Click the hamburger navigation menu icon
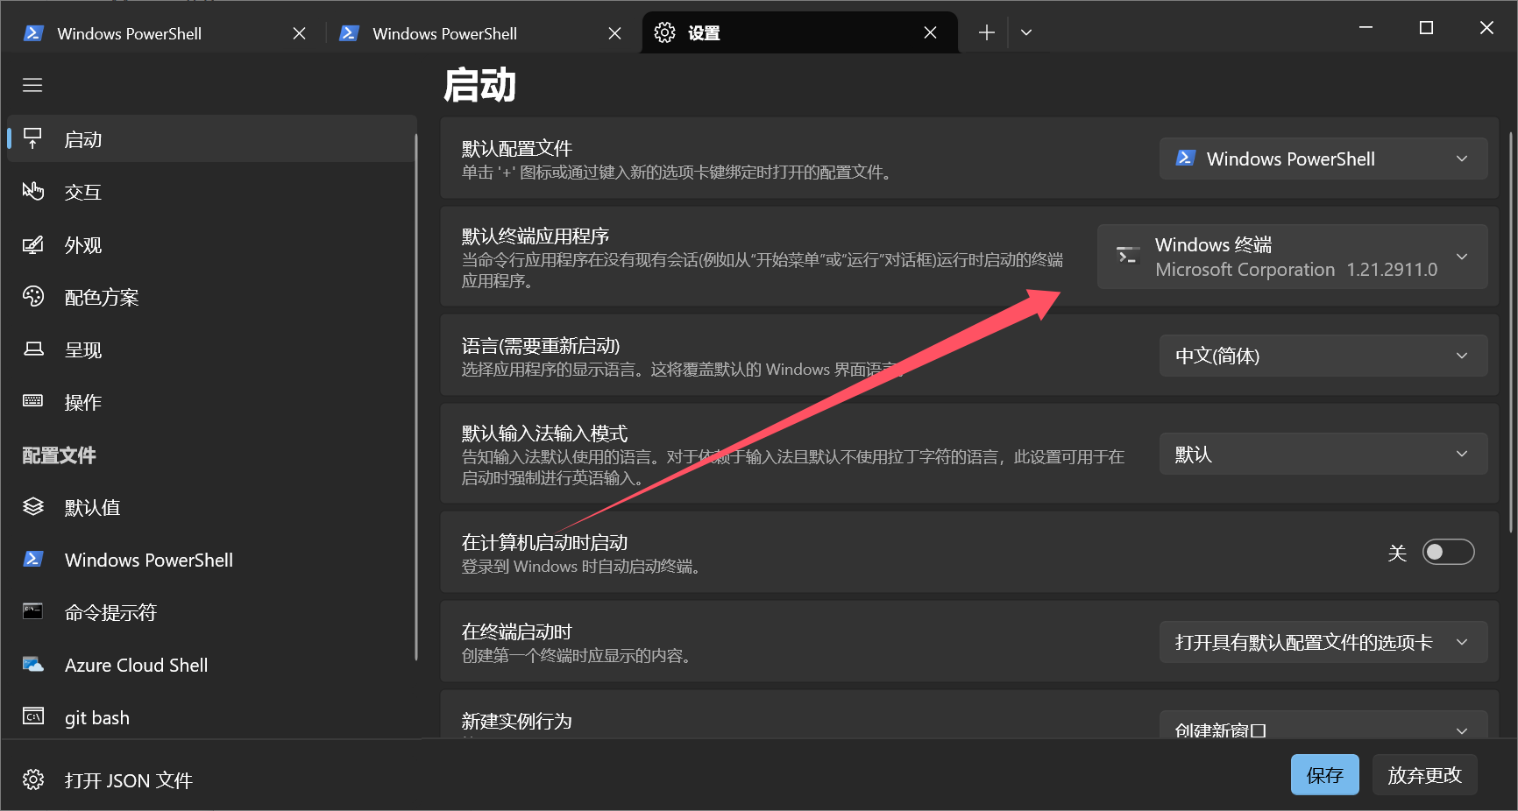Screen dimensions: 1518x811 coord(32,85)
